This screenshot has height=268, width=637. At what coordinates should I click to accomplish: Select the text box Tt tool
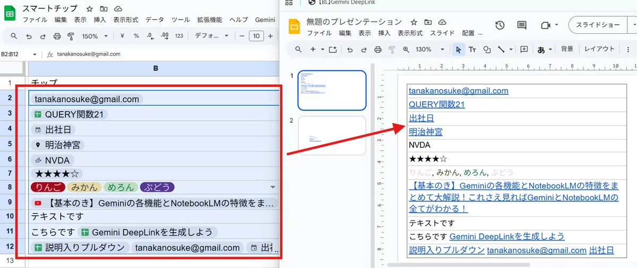(472, 49)
